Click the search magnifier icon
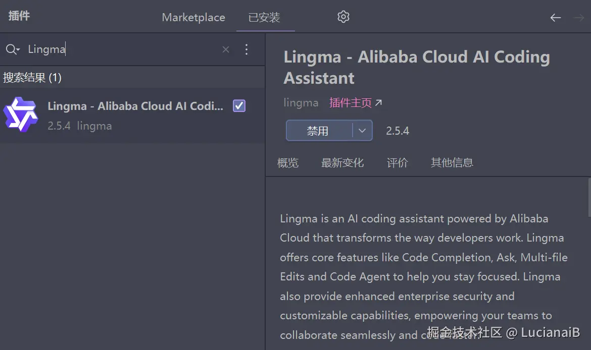591x350 pixels. pyautogui.click(x=12, y=49)
